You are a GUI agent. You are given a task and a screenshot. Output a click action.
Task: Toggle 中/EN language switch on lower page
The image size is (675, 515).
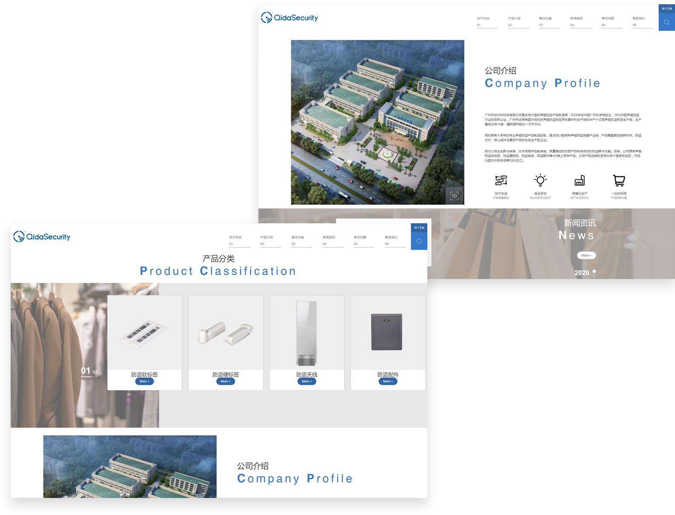coord(419,228)
